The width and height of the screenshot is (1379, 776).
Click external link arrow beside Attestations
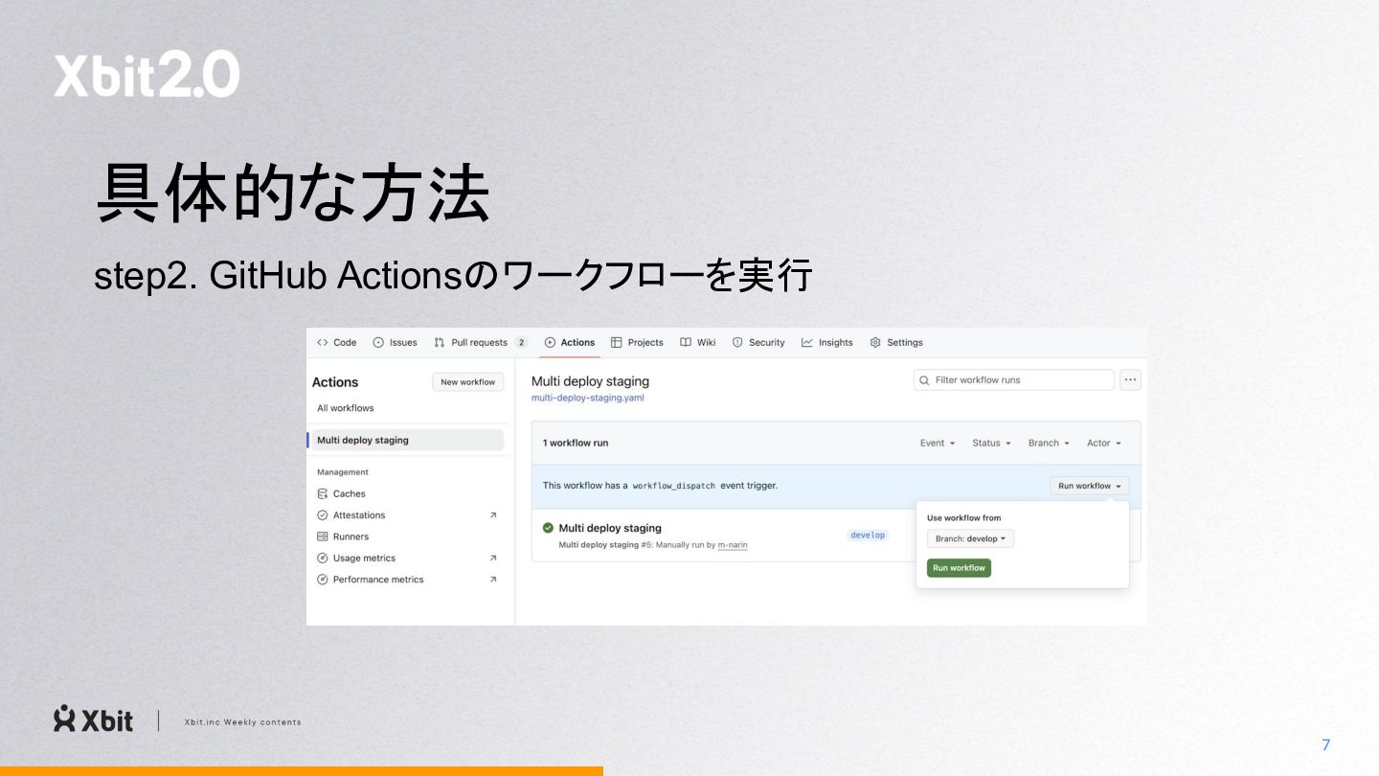pyautogui.click(x=493, y=515)
